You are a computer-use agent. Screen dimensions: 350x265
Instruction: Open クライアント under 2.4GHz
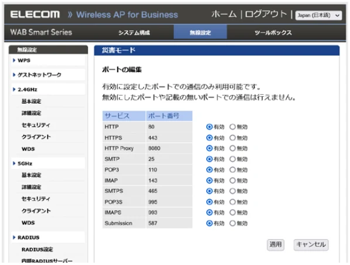[x=36, y=137]
